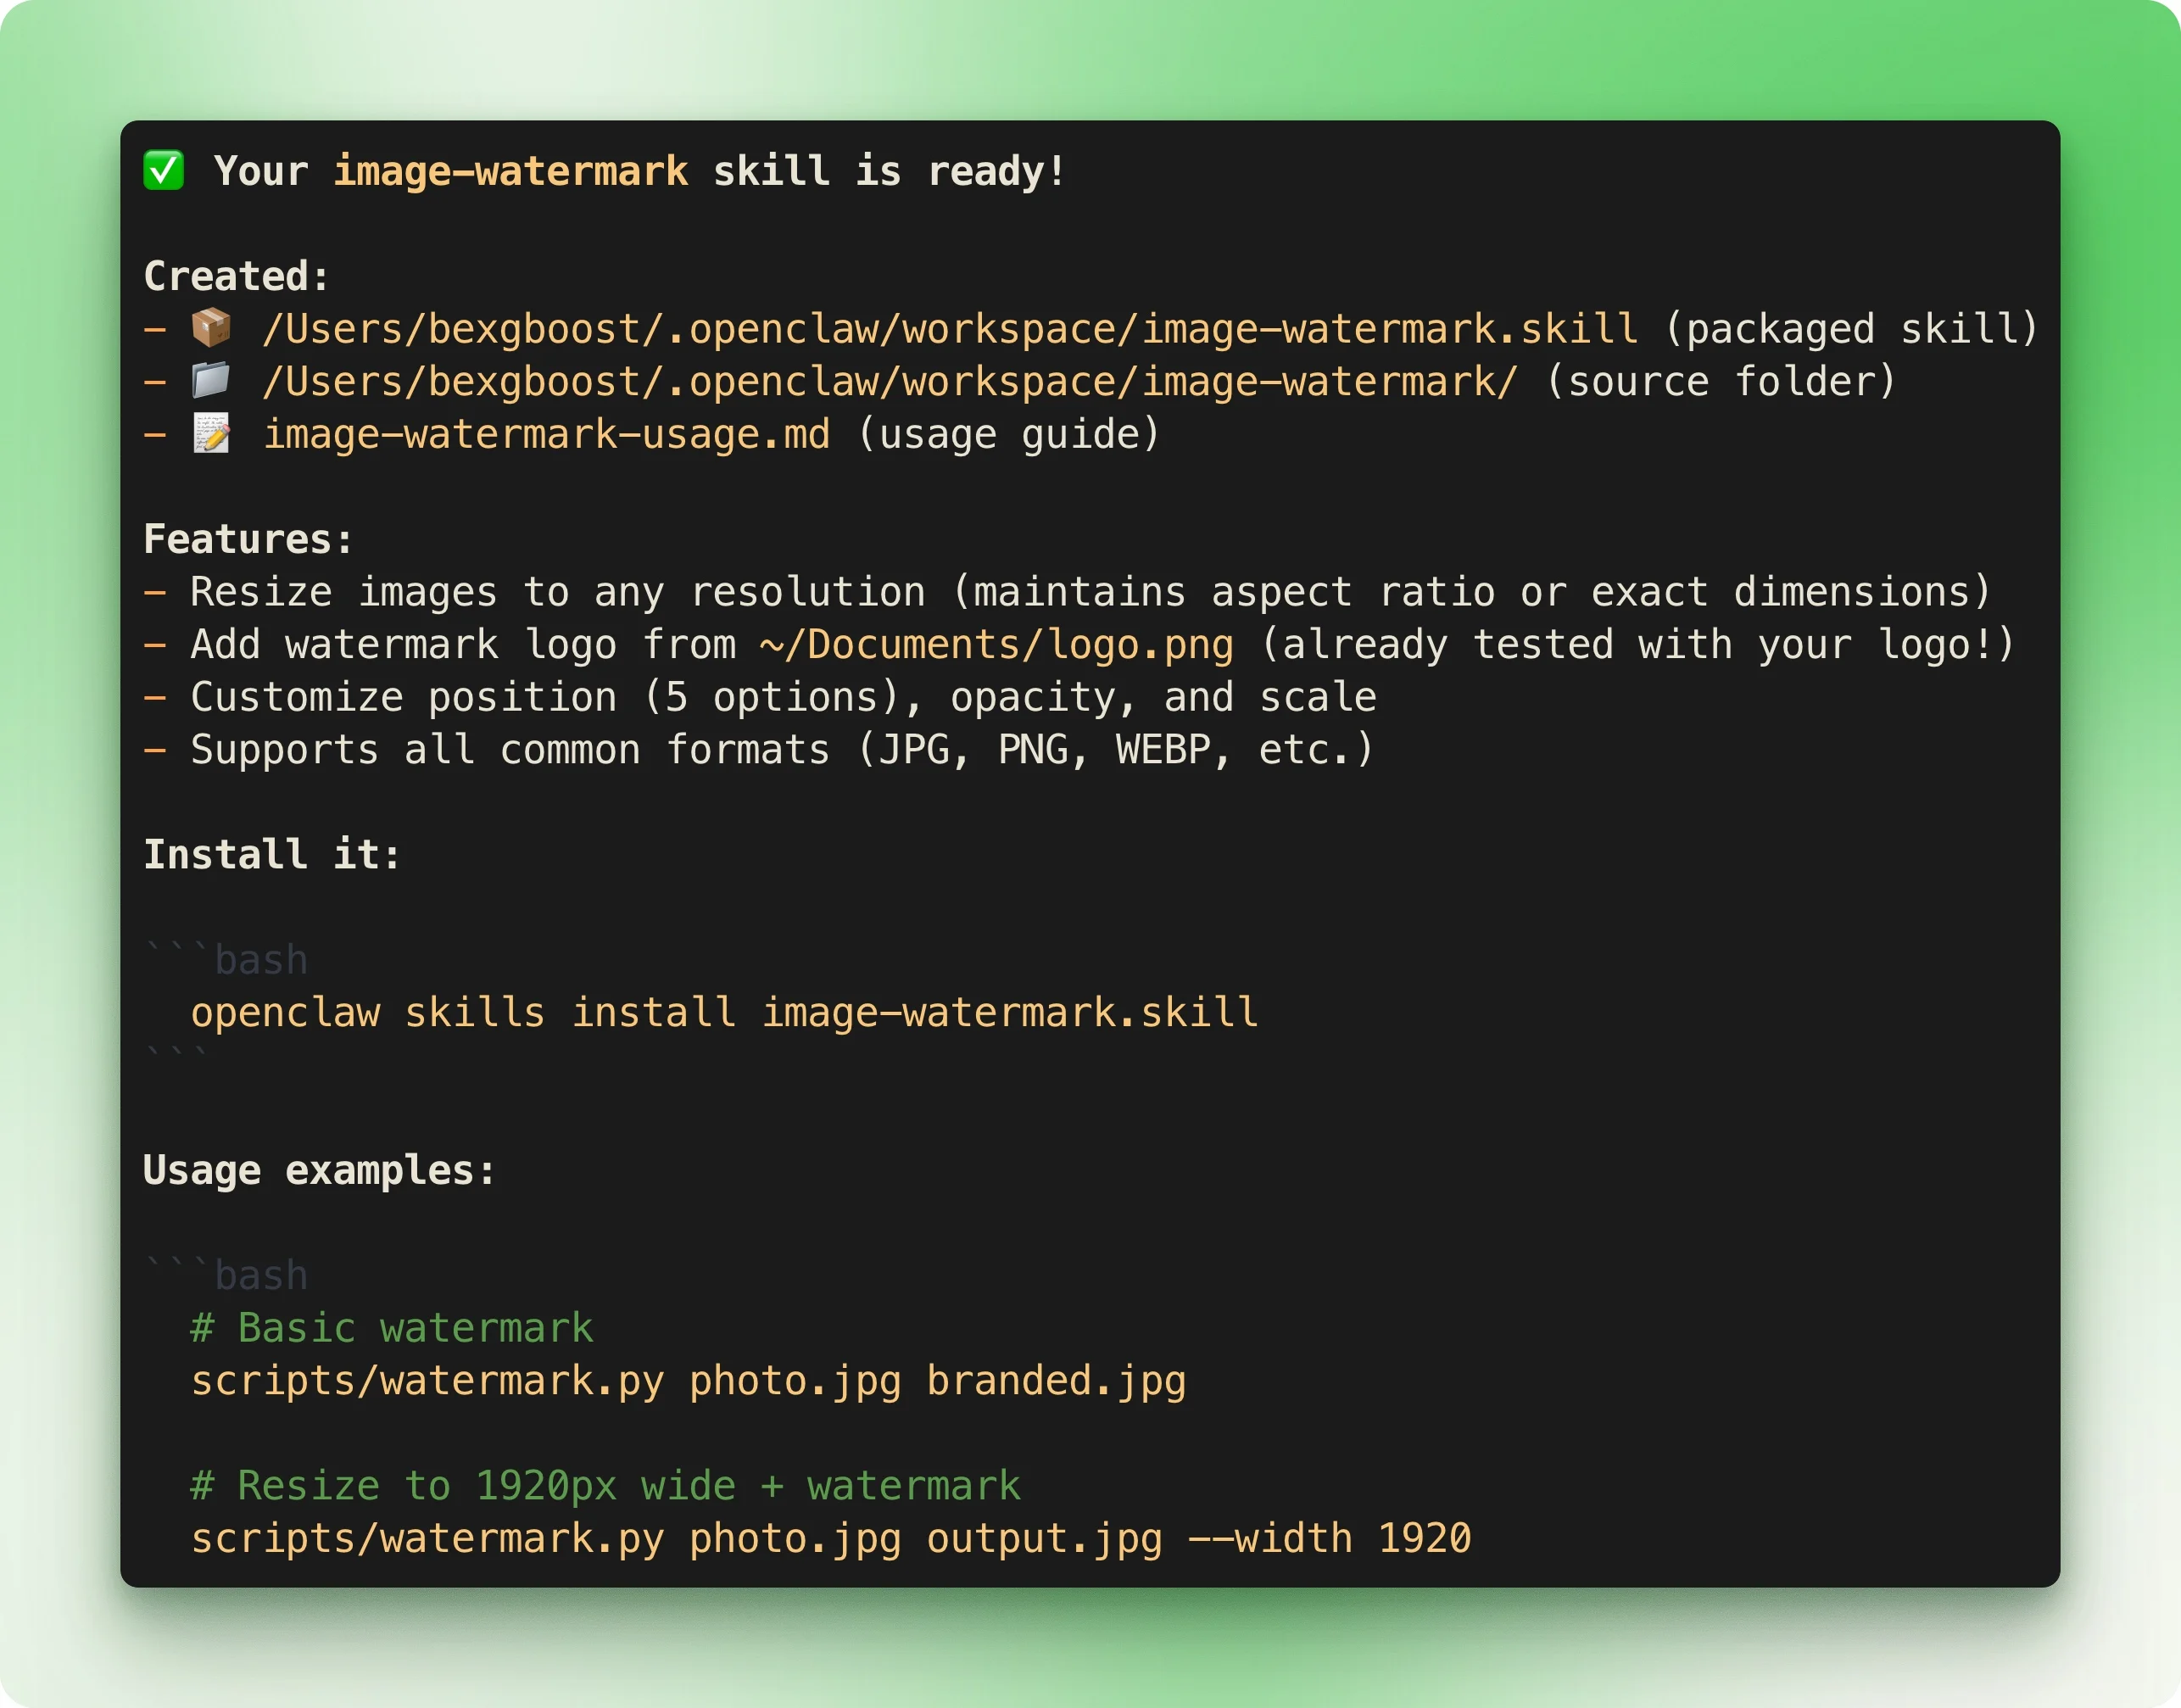Click the folder emoji icon
This screenshot has width=2181, height=1708.
pos(211,381)
